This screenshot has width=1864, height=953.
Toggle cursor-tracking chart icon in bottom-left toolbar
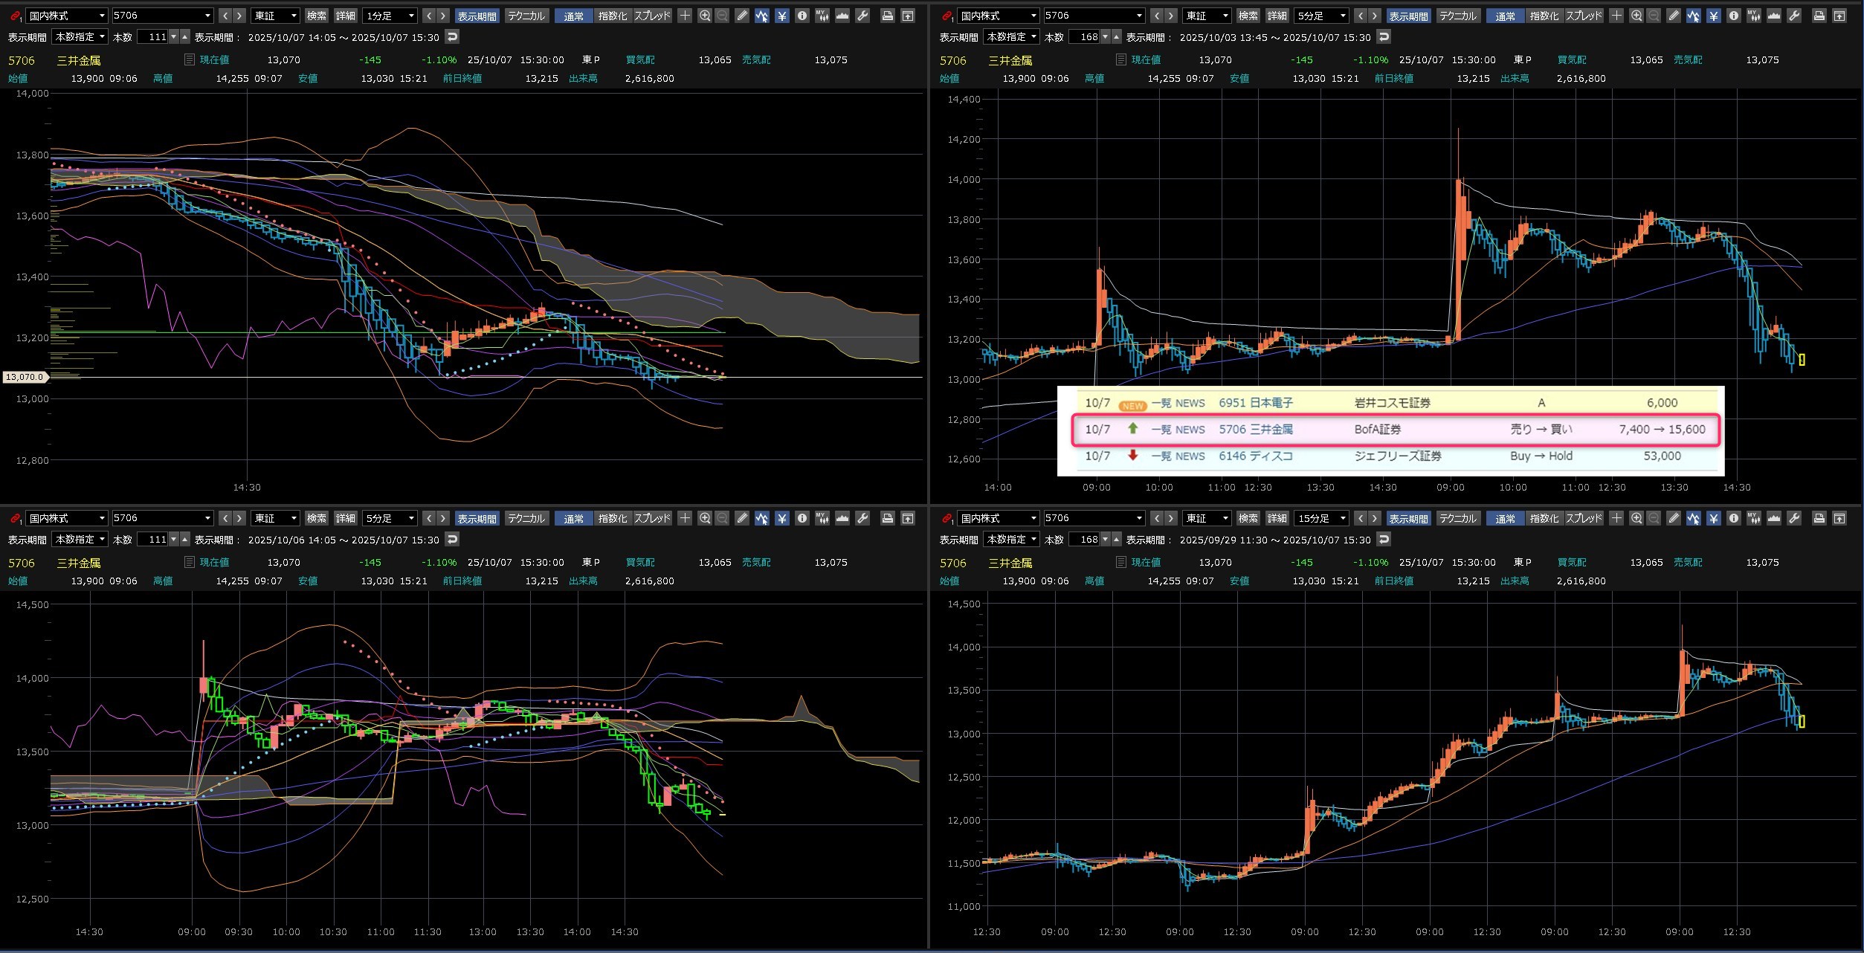[761, 518]
